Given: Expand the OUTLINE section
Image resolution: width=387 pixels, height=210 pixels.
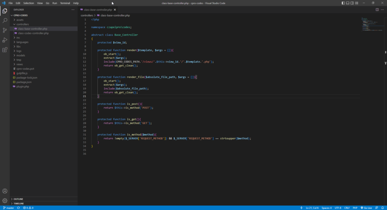Looking at the screenshot, I should pos(44,199).
